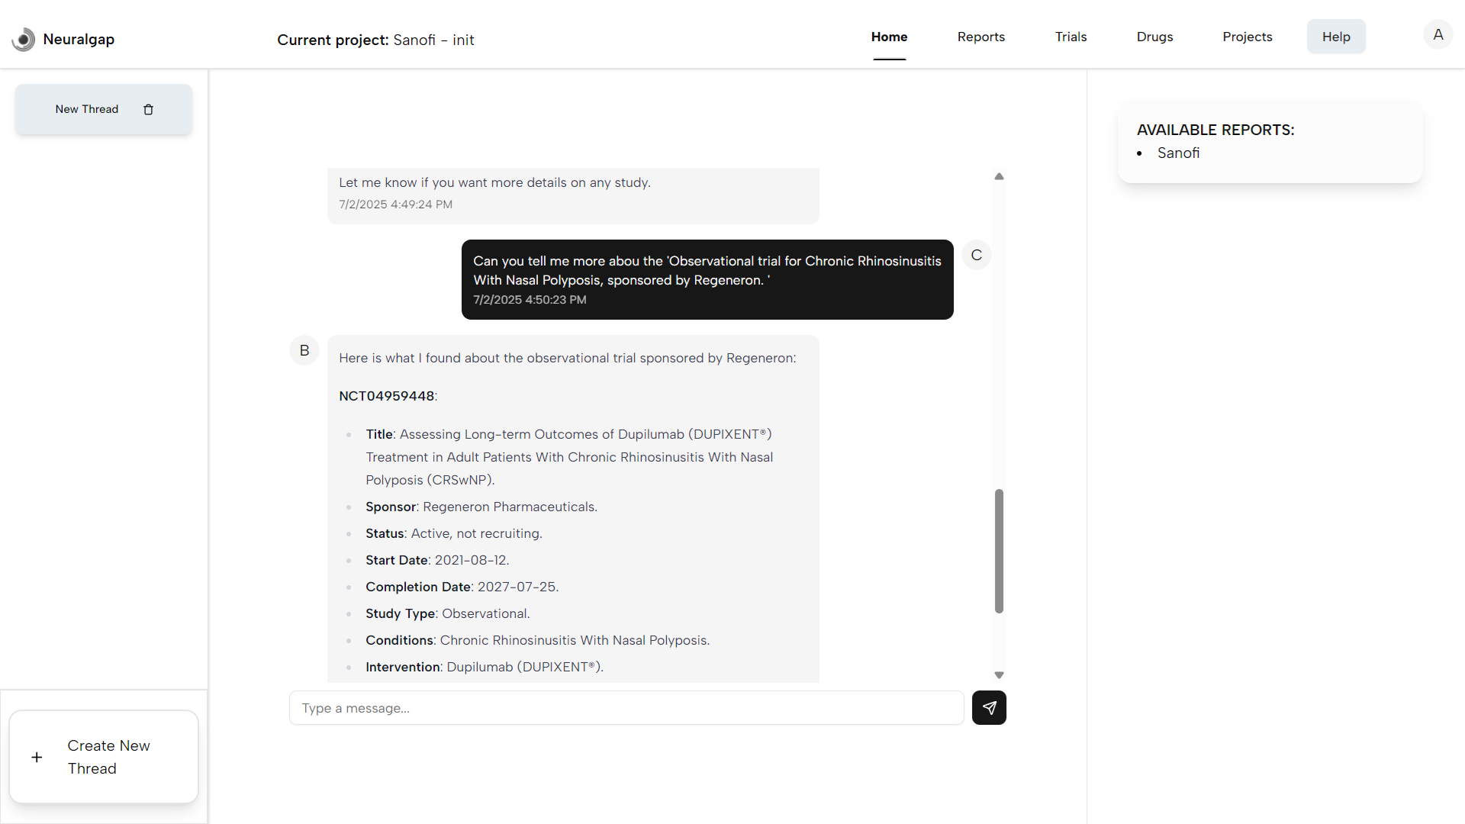Go to the Drugs tab

pyautogui.click(x=1154, y=37)
